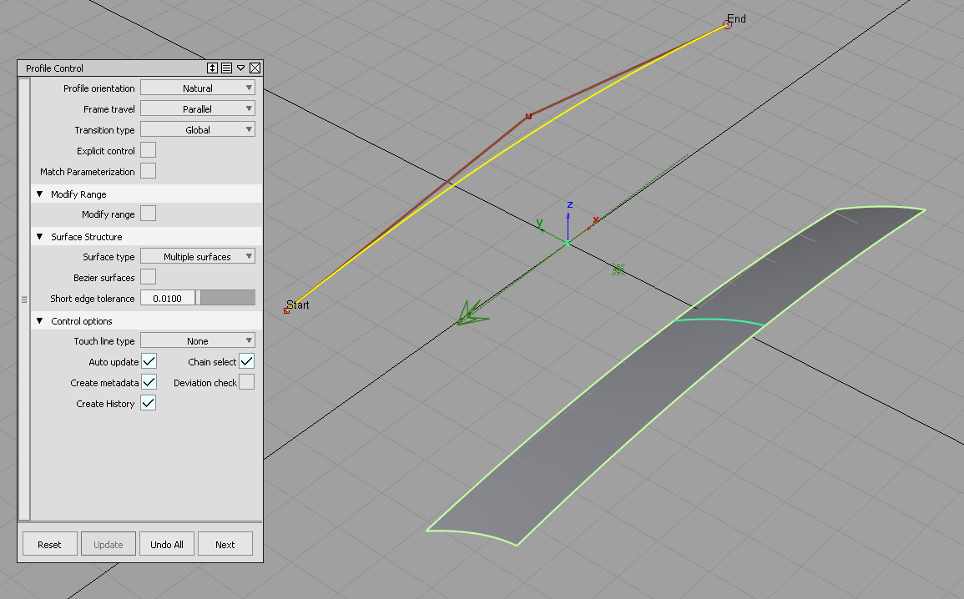Click the roll-up chevron icon beside the close button
The image size is (964, 599).
[241, 68]
